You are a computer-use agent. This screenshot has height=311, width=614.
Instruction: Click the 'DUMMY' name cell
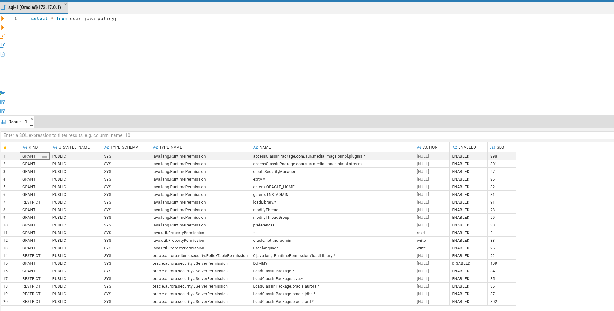click(x=332, y=263)
